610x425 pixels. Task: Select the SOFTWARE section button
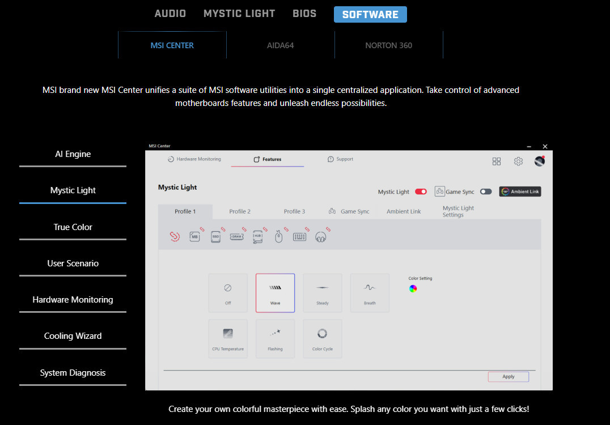pos(370,14)
